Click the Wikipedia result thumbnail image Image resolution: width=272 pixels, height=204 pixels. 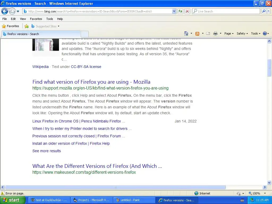tap(46, 45)
